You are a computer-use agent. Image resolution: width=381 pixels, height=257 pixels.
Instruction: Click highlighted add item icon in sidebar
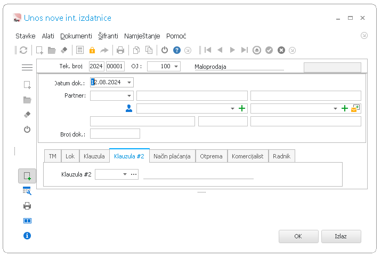tap(27, 176)
